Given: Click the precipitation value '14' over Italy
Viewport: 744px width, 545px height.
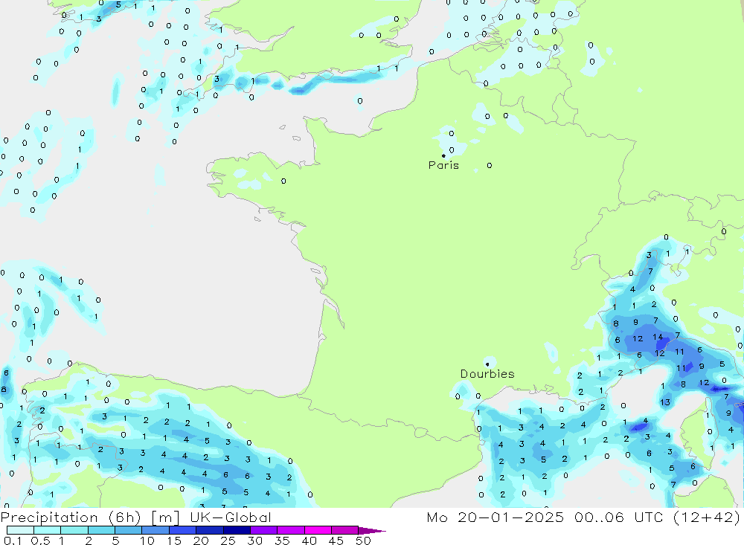Looking at the screenshot, I should [x=657, y=337].
